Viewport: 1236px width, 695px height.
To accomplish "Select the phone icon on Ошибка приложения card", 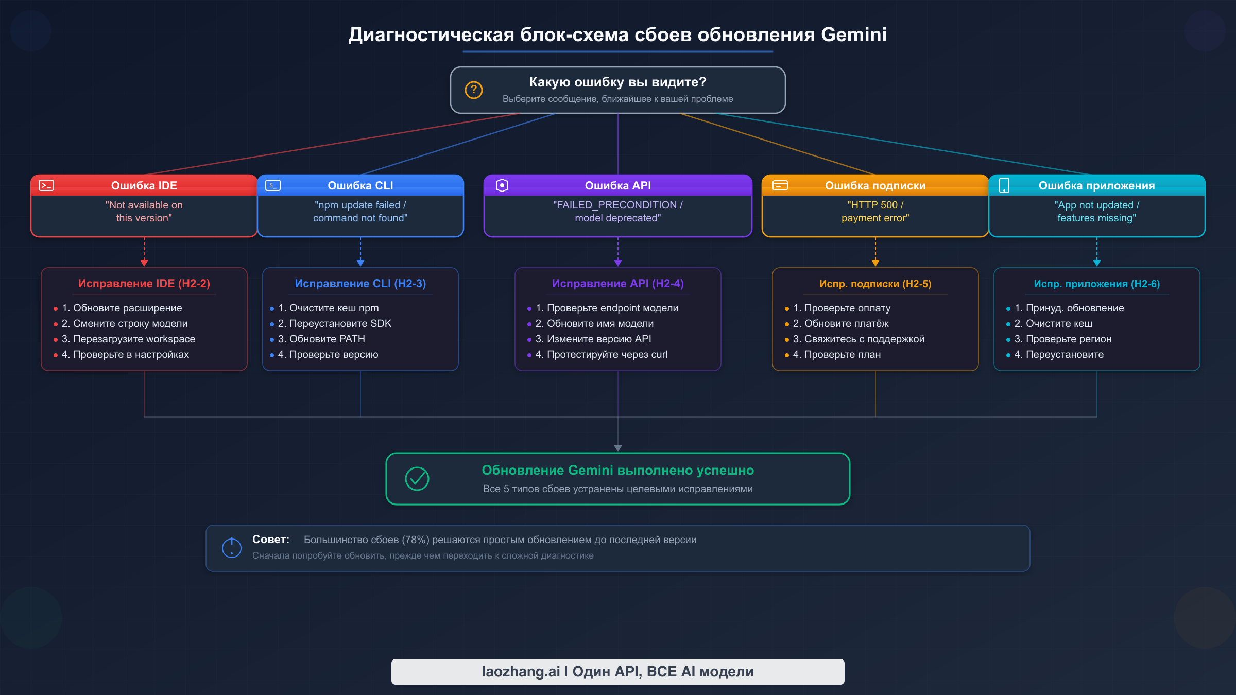I will [1005, 185].
